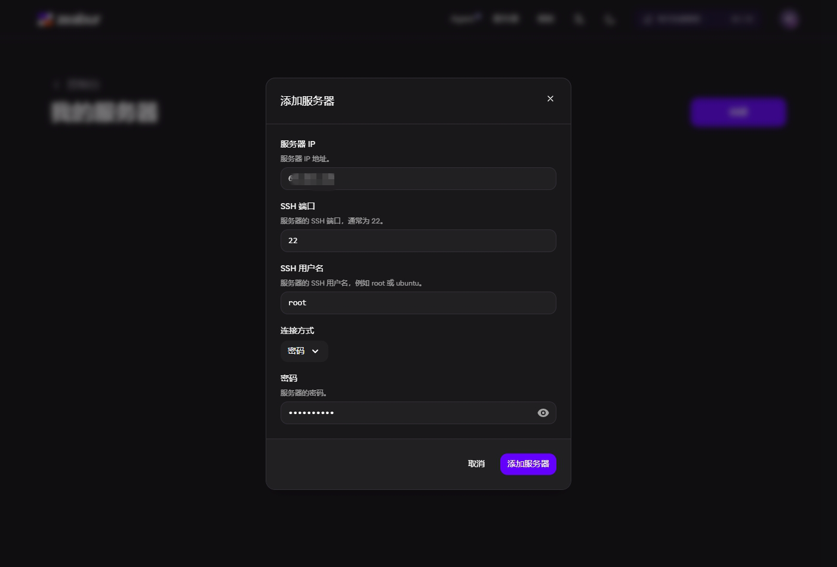Viewport: 837px width, 567px height.
Task: Click the blurred back link above the page heading
Action: [78, 84]
